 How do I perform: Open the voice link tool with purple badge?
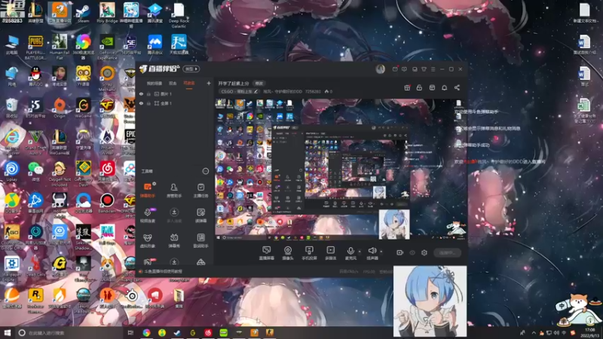(148, 215)
